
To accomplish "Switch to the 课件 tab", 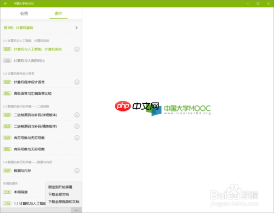I will pyautogui.click(x=58, y=14).
